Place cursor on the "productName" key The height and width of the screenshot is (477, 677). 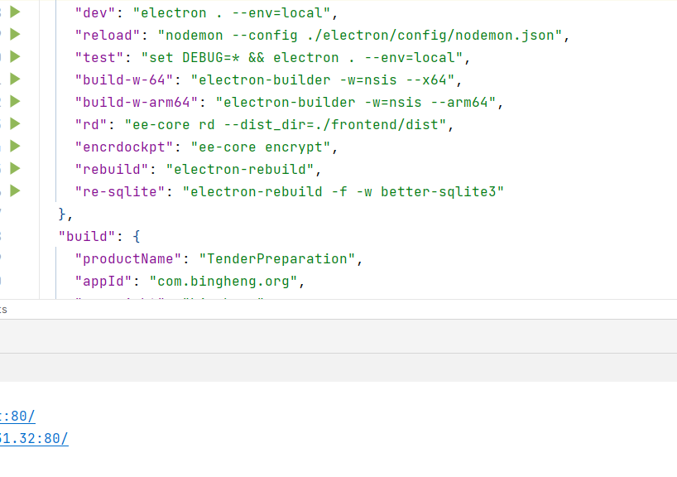[x=128, y=259]
